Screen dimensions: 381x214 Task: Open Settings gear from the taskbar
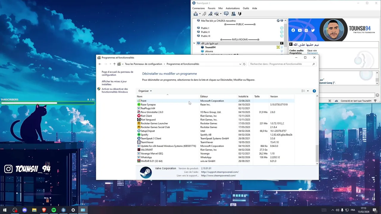(x=73, y=210)
